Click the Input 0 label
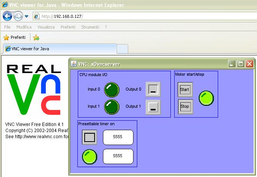The height and width of the screenshot is (177, 257). pyautogui.click(x=94, y=89)
